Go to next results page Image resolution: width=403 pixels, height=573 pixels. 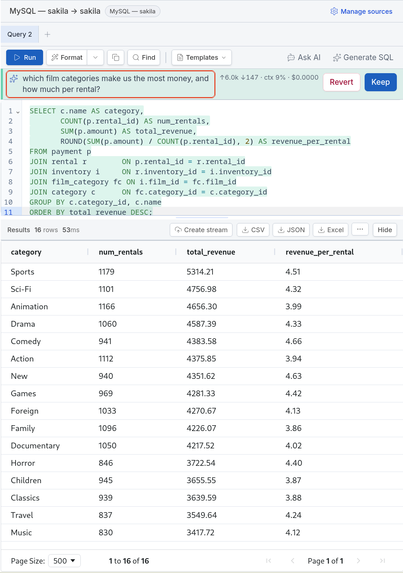click(358, 561)
